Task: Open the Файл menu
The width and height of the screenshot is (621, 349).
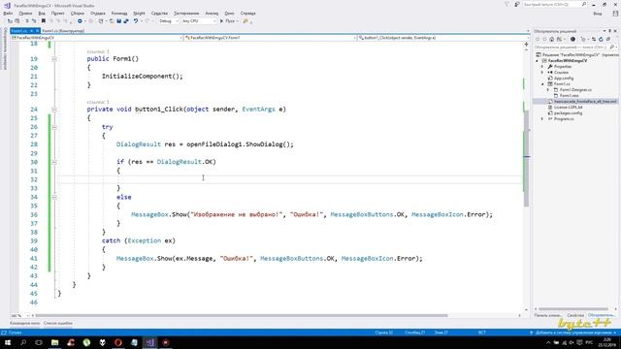Action: pos(8,13)
